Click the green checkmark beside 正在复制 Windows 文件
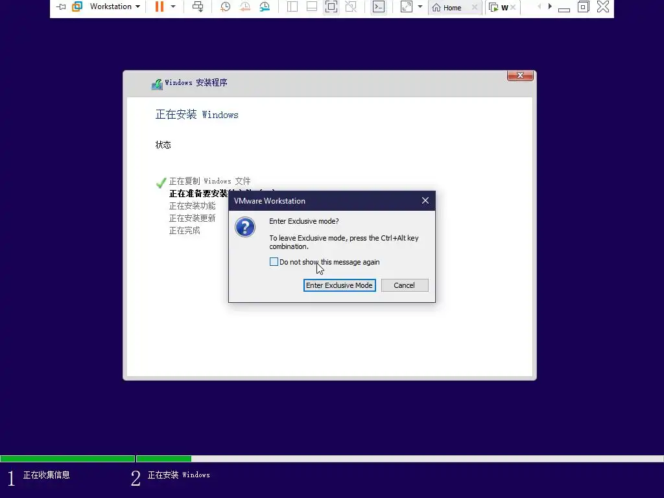664x498 pixels. tap(161, 182)
